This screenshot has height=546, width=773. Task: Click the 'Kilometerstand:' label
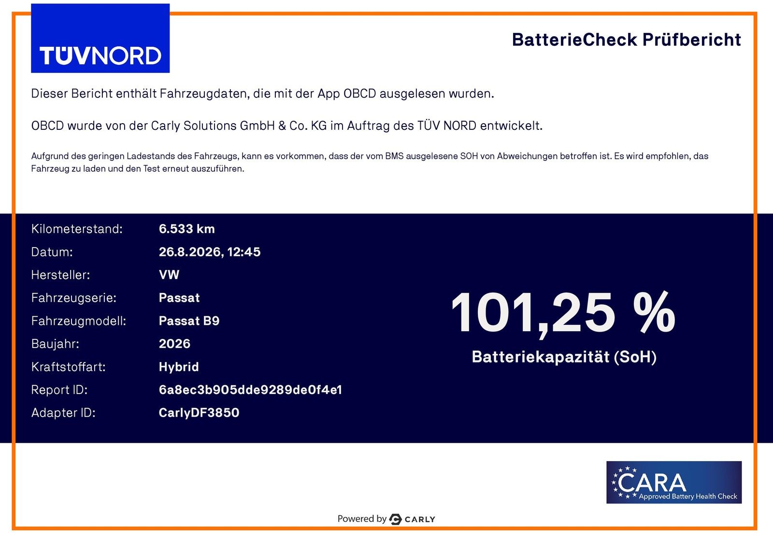(77, 229)
